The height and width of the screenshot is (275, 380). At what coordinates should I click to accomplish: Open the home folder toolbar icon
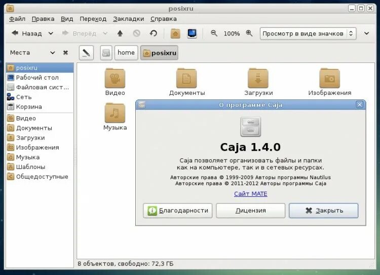[x=175, y=33]
